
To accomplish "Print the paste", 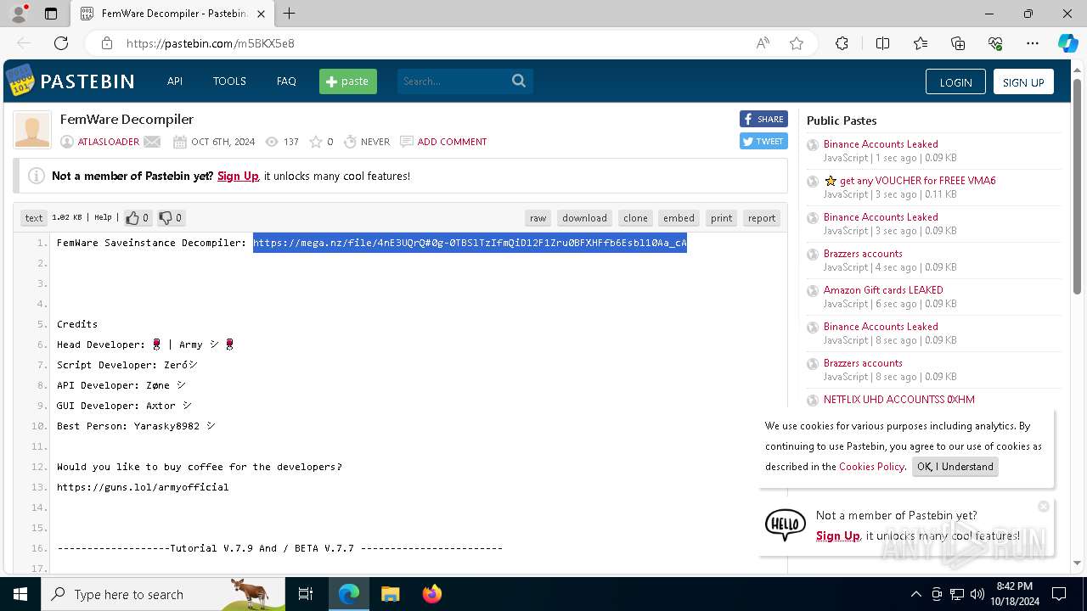I will 722,218.
